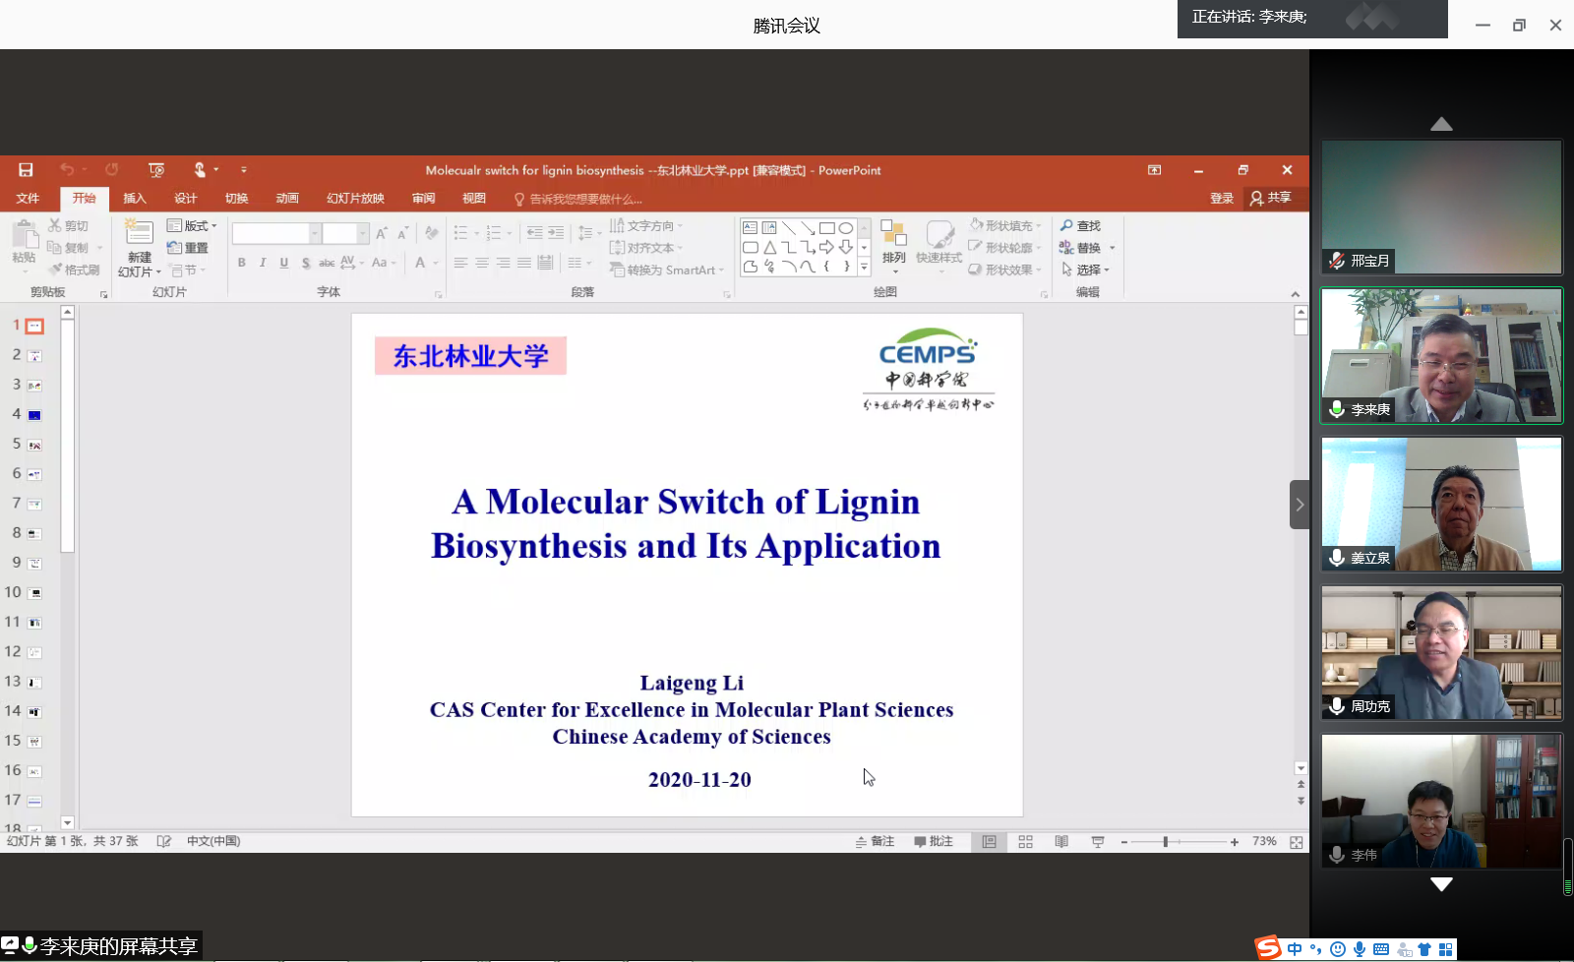Viewport: 1574px width, 962px height.
Task: Switch to the Slide Show (幻灯片放映) tab
Action: [x=355, y=199]
